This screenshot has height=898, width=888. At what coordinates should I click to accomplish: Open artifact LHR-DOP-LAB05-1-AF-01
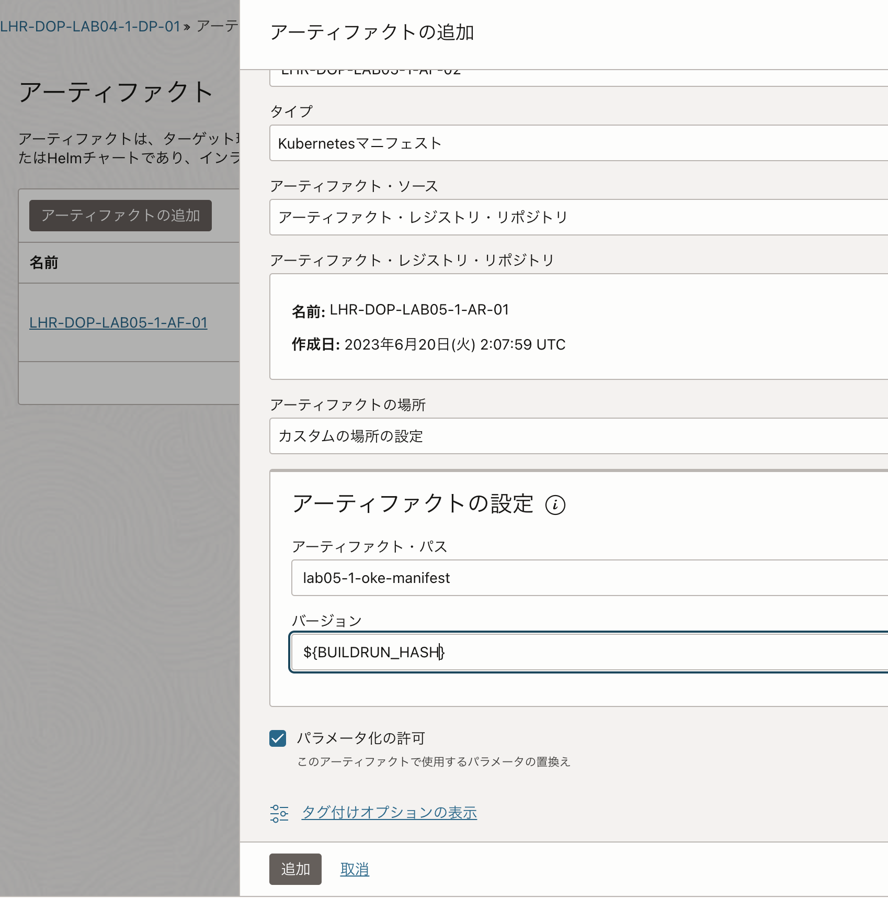[119, 323]
